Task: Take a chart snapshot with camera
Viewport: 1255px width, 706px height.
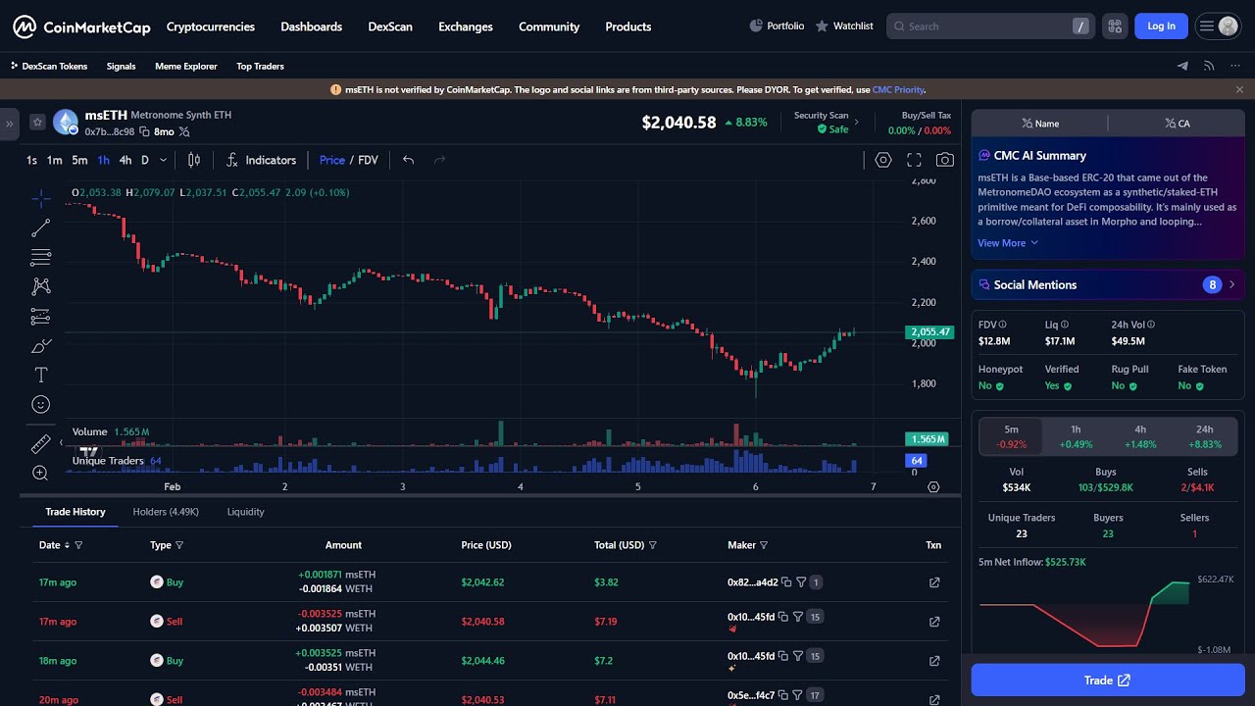Action: point(944,160)
